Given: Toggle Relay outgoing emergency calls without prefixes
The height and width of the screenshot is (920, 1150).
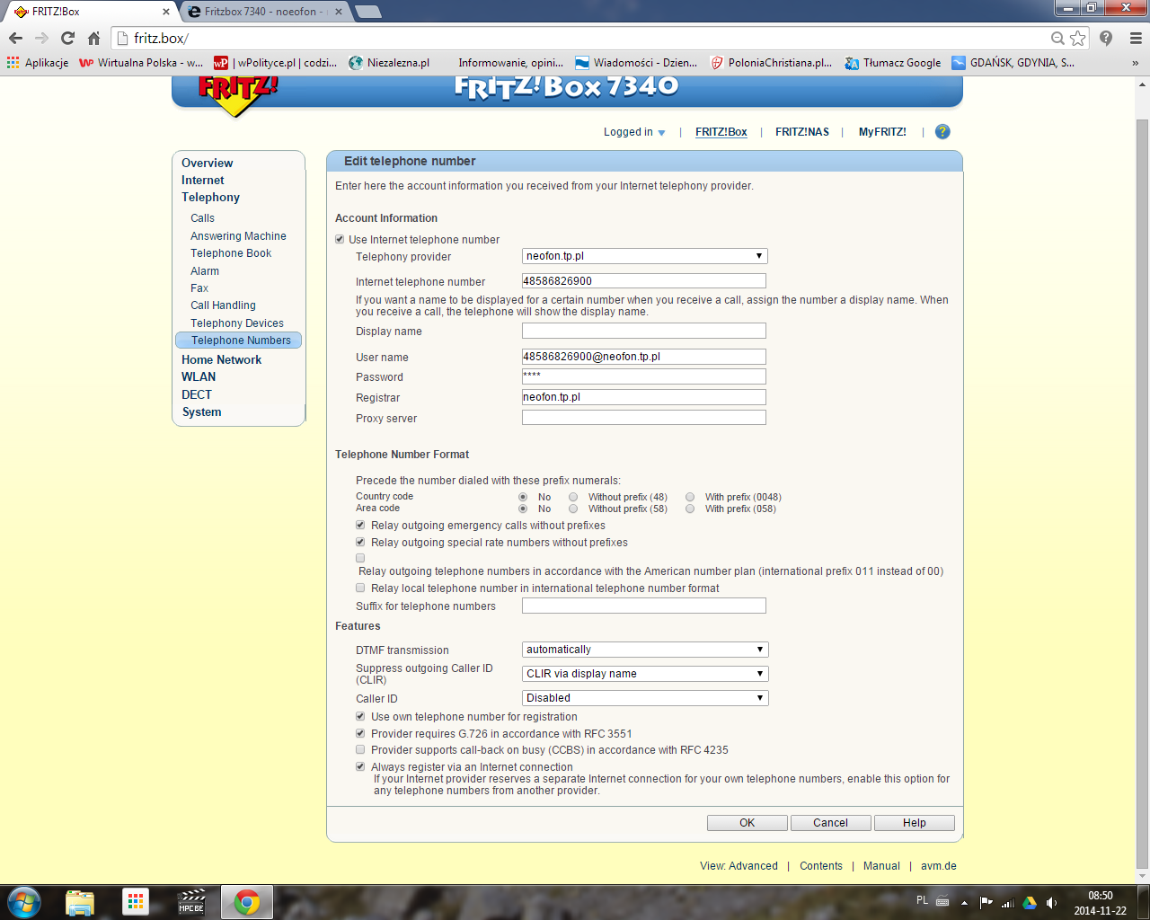Looking at the screenshot, I should tap(360, 526).
